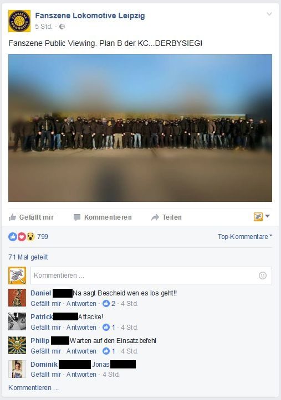Open the comment-as profile selector dropdown
The width and height of the screenshot is (281, 400).
262,217
